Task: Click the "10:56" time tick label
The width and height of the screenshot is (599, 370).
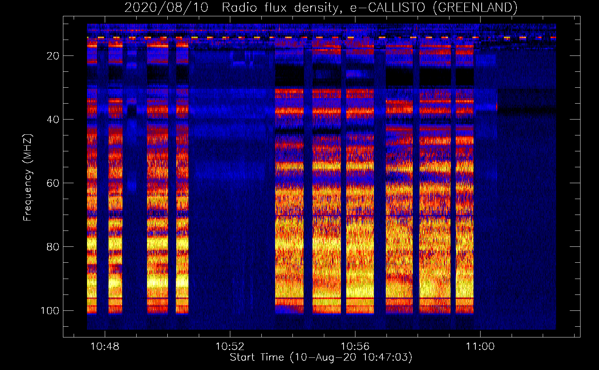Action: [355, 347]
